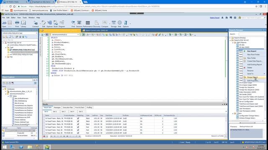This screenshot has height=150, width=268.
Task: Open the File menu
Action: (x=3, y=17)
